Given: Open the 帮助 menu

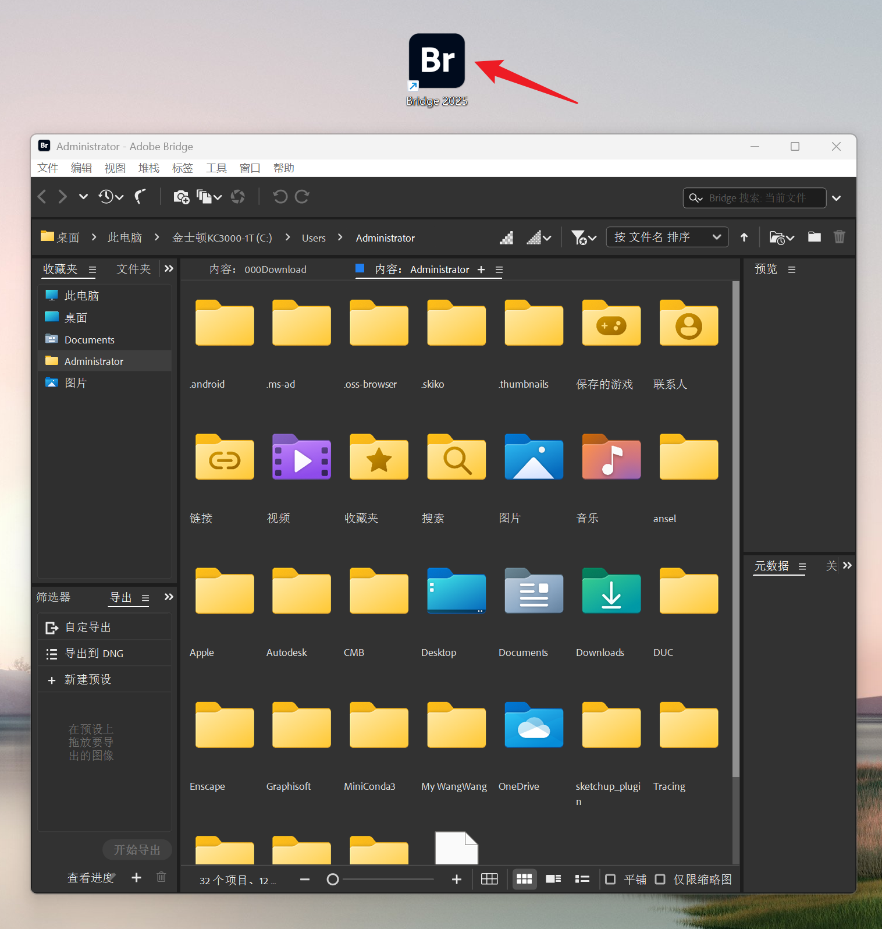Looking at the screenshot, I should pyautogui.click(x=284, y=168).
